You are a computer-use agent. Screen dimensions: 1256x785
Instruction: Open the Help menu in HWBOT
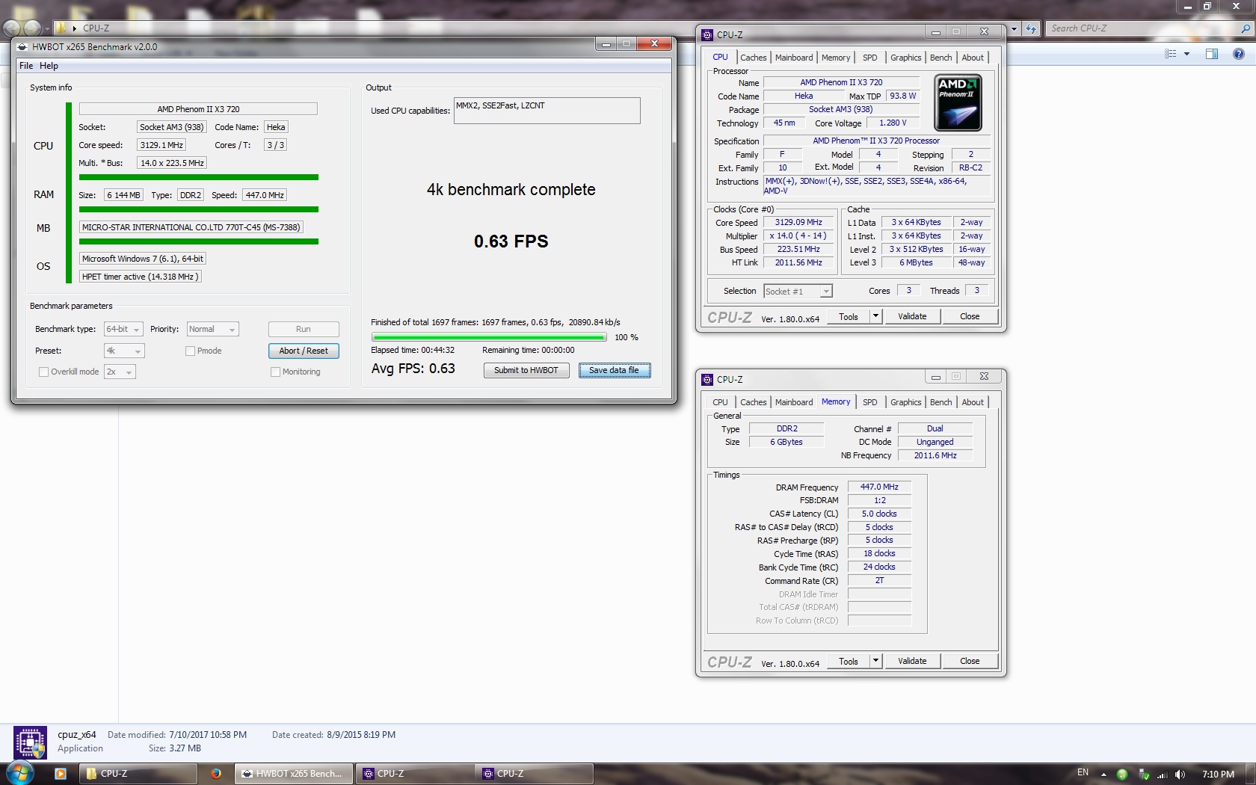click(x=49, y=66)
